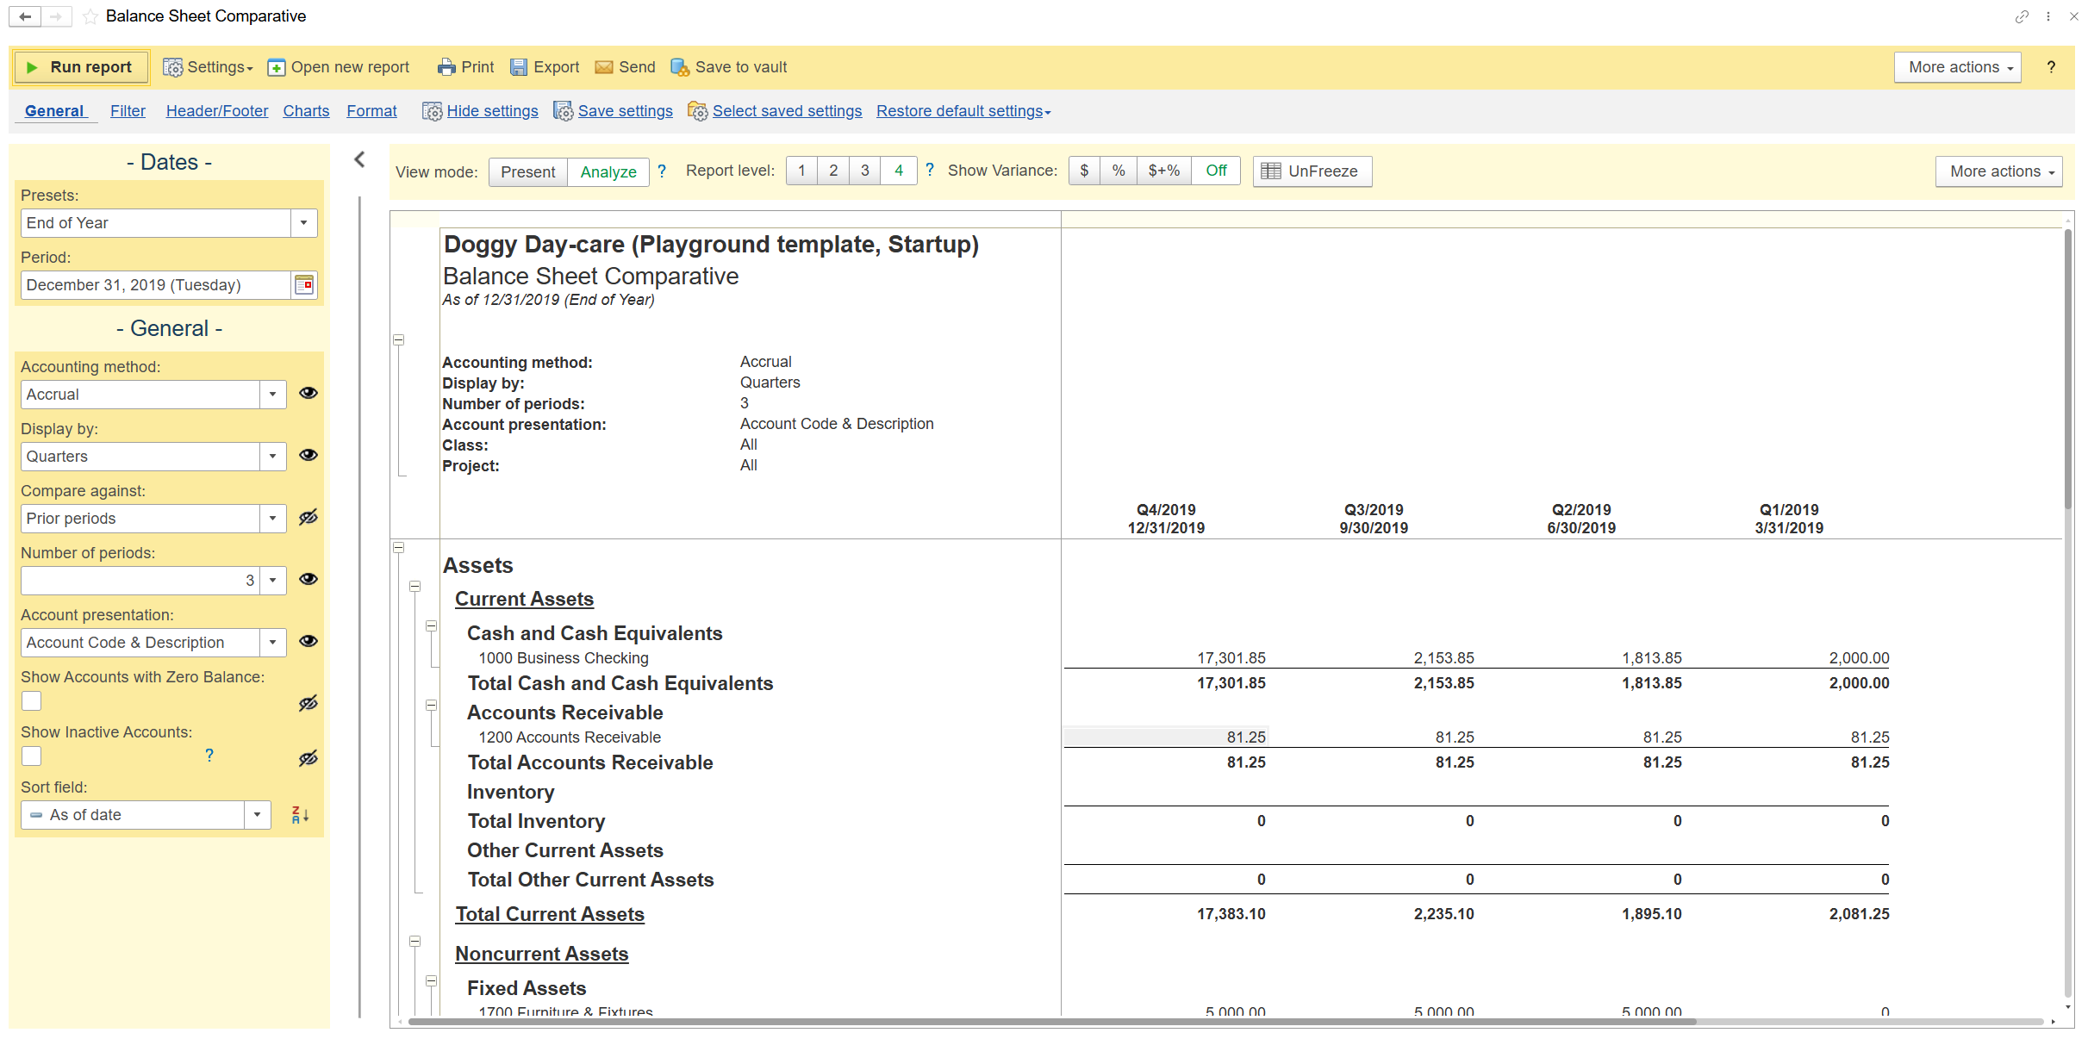Click the Run report button
Screen dimensions: 2088x1039
click(x=80, y=67)
